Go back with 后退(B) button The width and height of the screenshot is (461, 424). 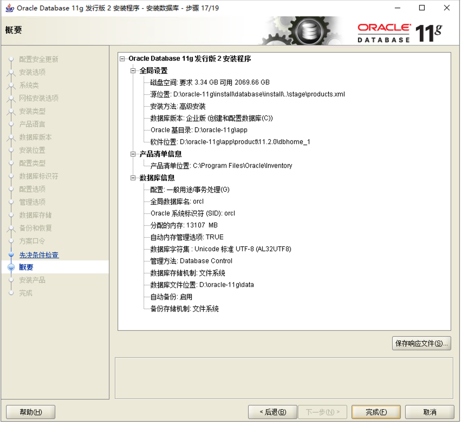pyautogui.click(x=272, y=412)
